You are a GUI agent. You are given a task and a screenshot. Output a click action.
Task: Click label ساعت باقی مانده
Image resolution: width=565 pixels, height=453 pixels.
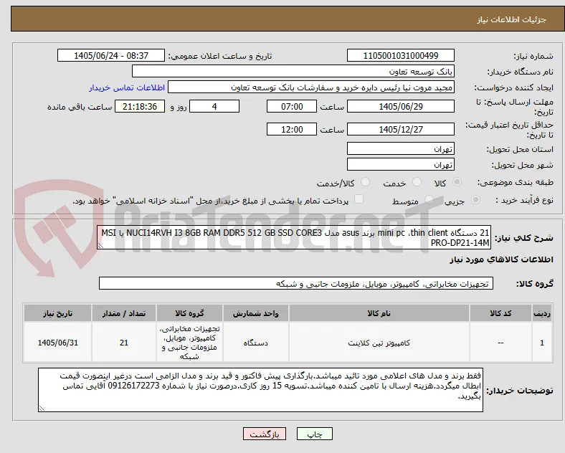coord(80,107)
